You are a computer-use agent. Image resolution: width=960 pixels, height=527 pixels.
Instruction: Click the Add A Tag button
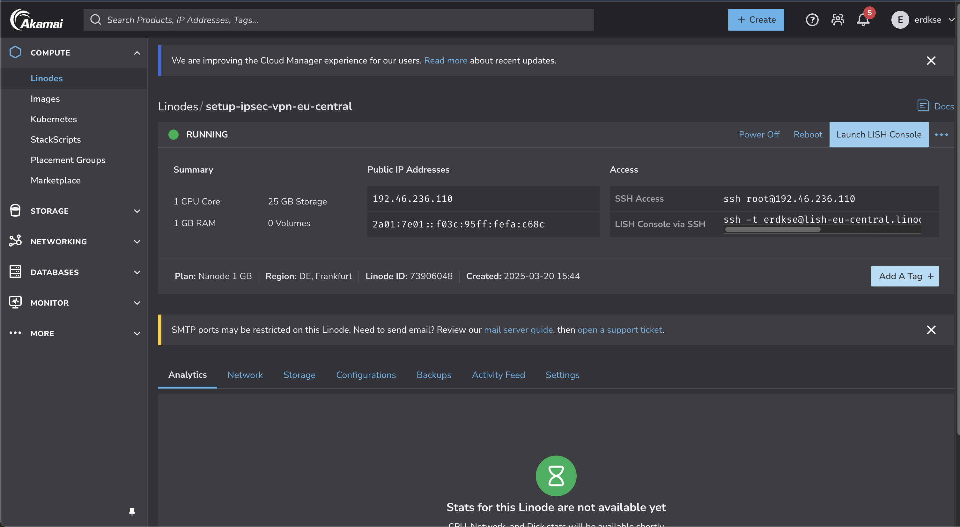(905, 276)
